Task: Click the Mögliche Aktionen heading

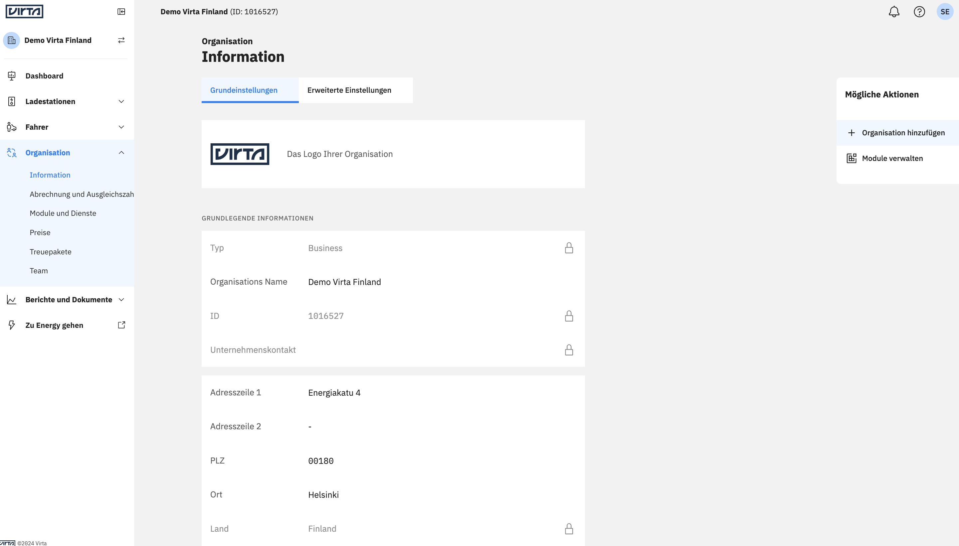Action: point(882,94)
